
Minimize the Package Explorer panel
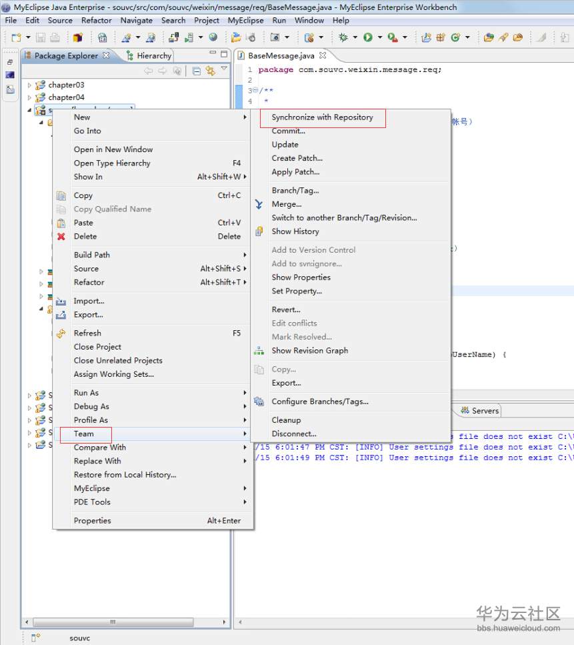click(213, 53)
